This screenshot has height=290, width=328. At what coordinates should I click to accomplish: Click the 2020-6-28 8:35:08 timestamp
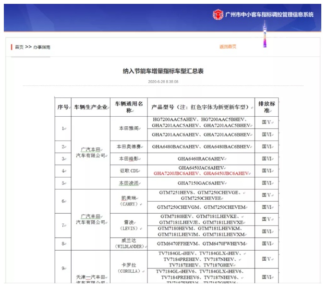[x=163, y=82]
